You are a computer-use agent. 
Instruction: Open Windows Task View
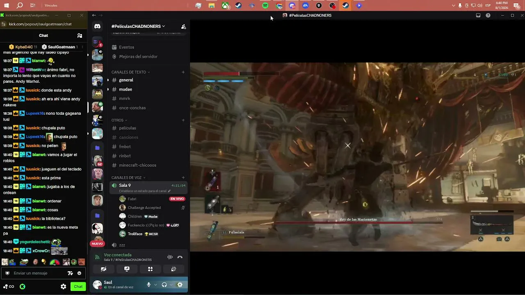(33, 6)
